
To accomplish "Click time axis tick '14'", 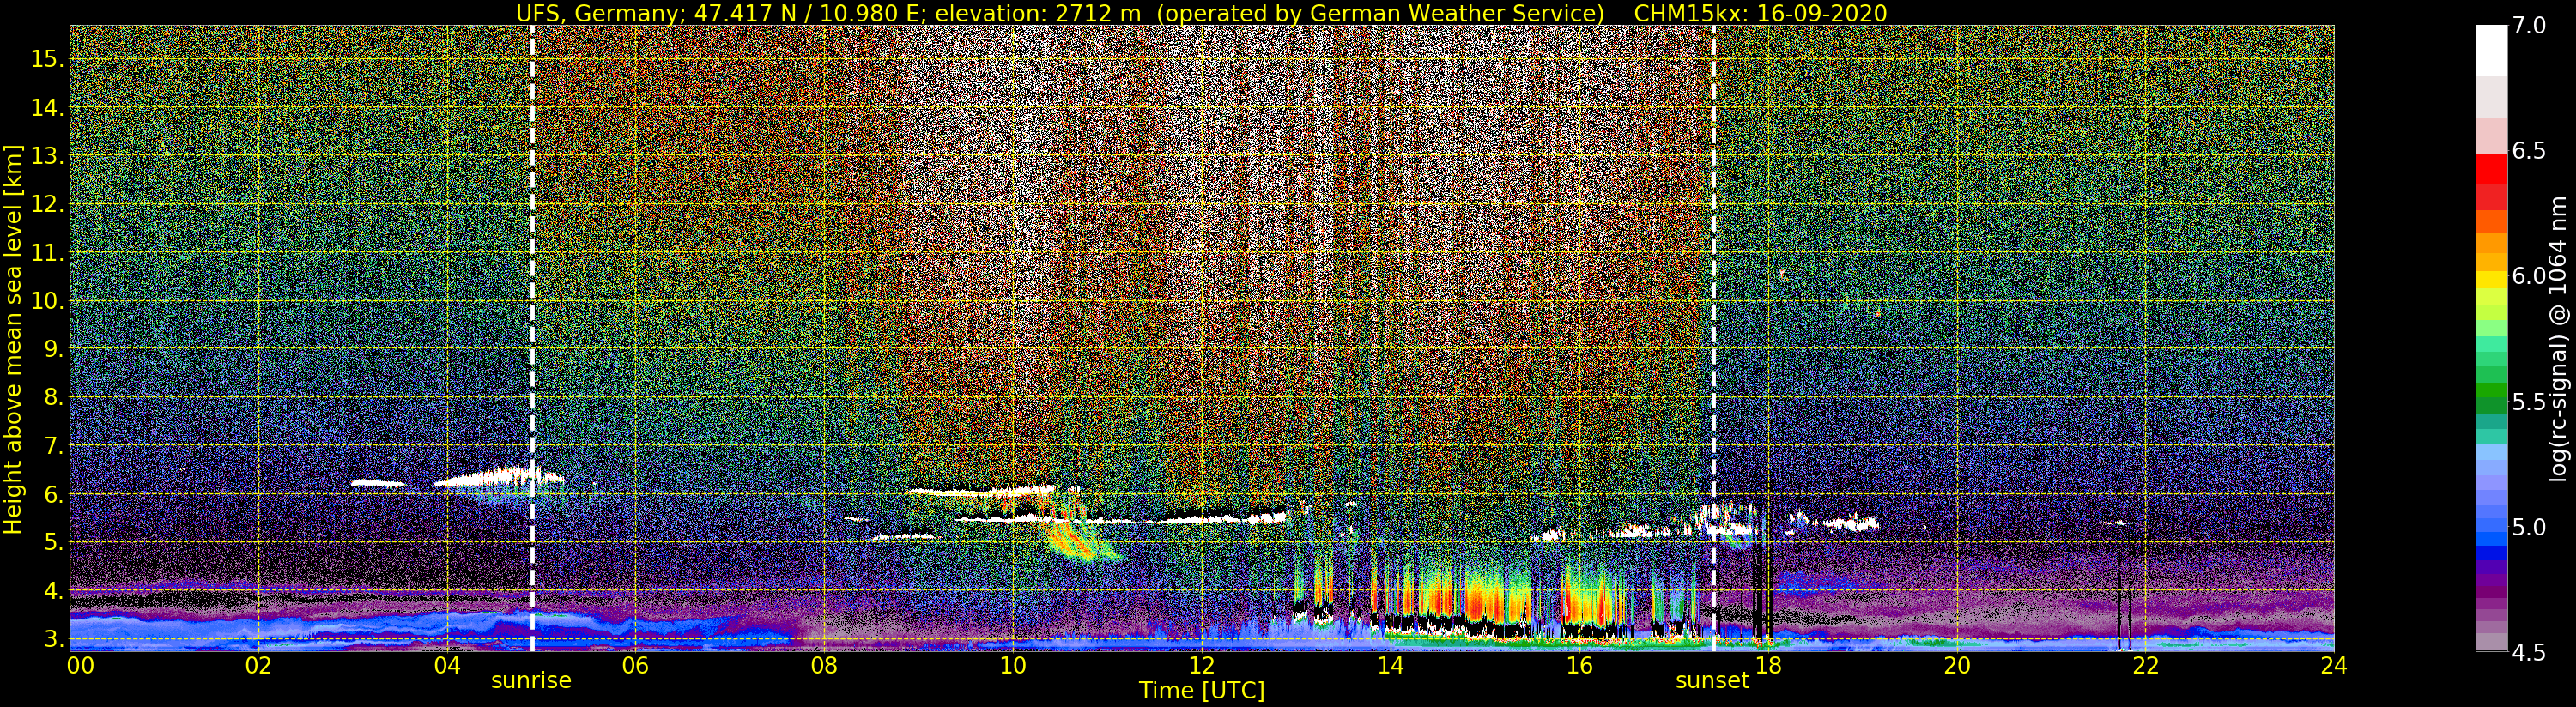I will pyautogui.click(x=1390, y=665).
